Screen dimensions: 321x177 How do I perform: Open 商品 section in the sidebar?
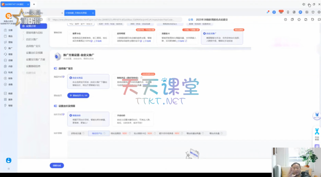tap(8, 36)
